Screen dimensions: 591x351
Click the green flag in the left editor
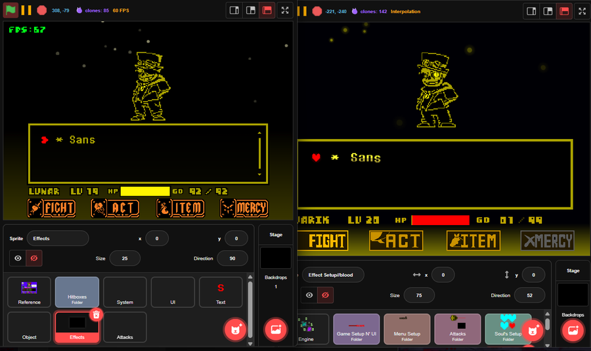coord(11,10)
